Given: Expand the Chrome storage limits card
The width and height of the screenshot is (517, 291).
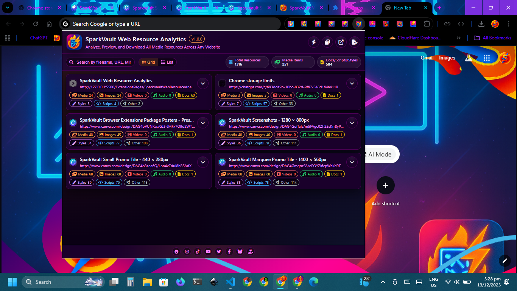Looking at the screenshot, I should tap(352, 83).
